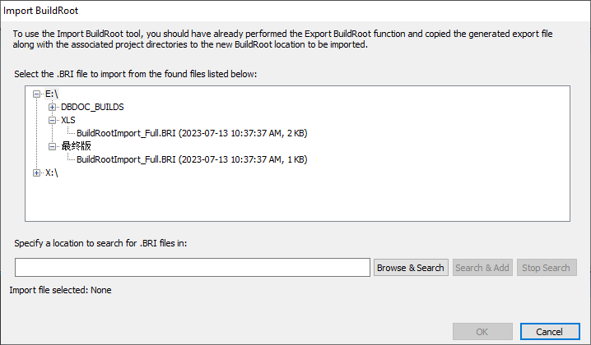Expand the X:\ drive tree node
This screenshot has height=345, width=591.
(36, 172)
